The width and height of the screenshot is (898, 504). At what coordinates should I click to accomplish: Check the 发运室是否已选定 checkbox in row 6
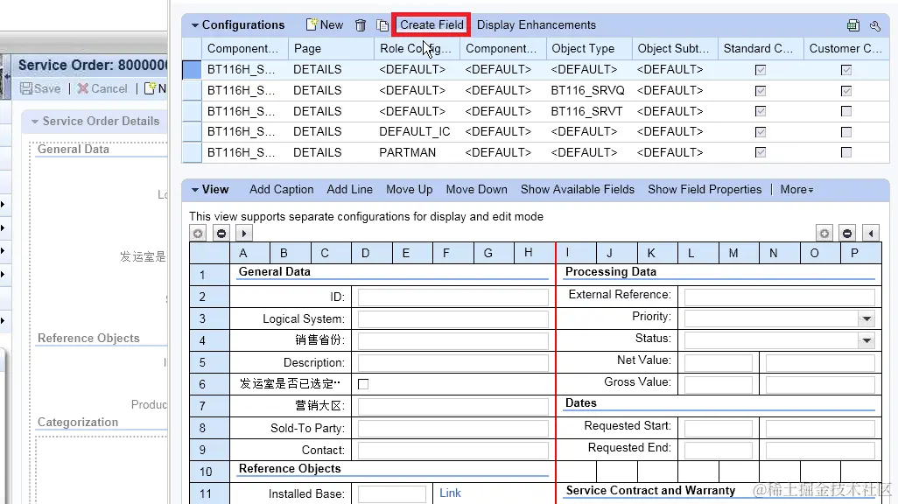click(x=363, y=384)
